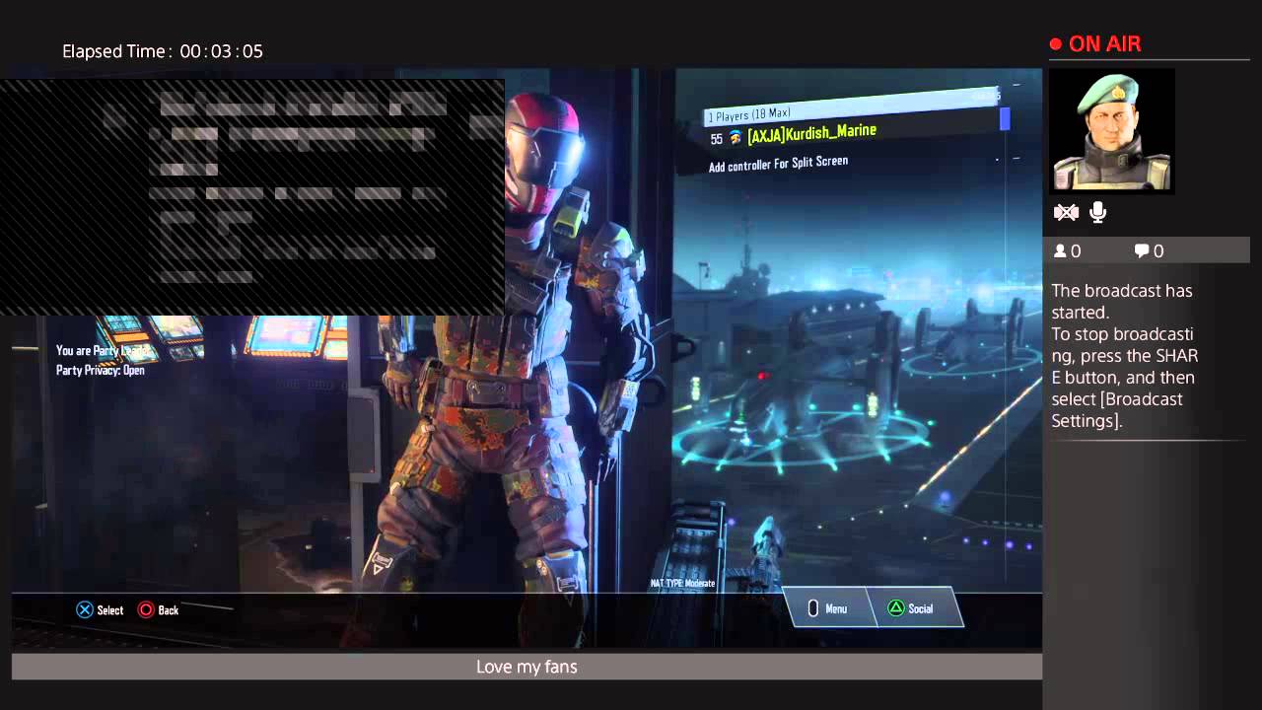Click the "Select" prompt label
1262x710 pixels.
[110, 610]
